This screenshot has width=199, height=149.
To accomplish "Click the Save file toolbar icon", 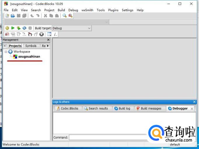I will pos(19,16).
